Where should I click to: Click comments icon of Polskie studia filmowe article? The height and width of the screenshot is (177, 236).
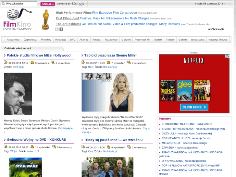coord(53,62)
